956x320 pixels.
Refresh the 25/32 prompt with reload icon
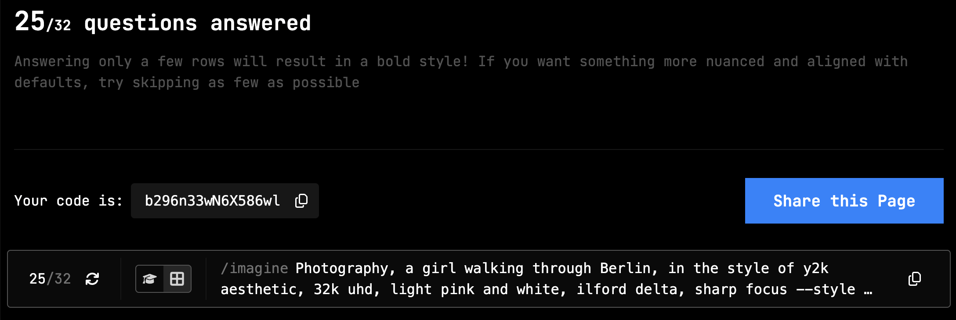point(92,279)
